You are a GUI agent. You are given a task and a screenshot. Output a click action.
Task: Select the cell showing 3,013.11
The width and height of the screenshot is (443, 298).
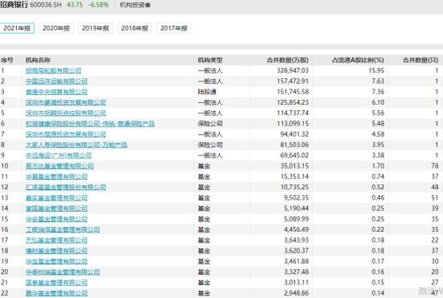tap(296, 283)
